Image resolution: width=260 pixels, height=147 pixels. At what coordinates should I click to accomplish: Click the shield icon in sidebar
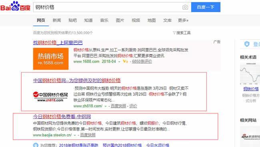tap(247, 44)
